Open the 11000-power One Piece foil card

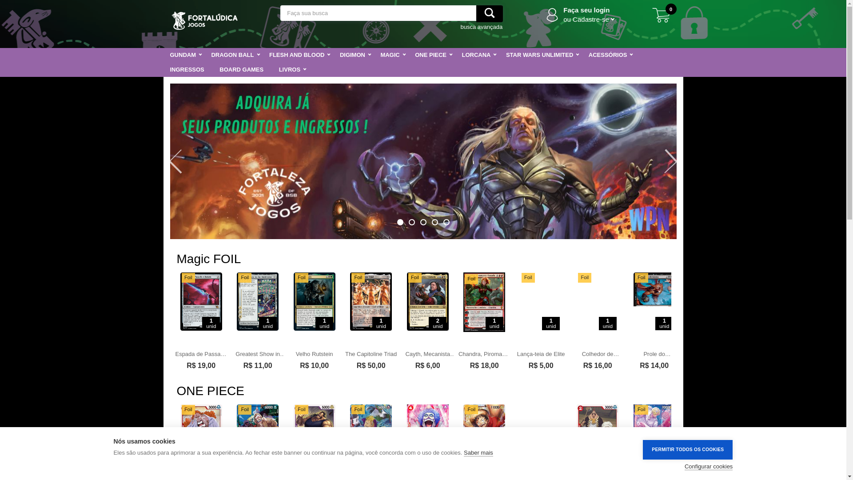click(484, 416)
